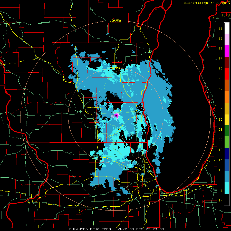Click the ENHANCED ECHO TOPS caption text
This screenshot has height=231, width=231.
[x=90, y=229]
